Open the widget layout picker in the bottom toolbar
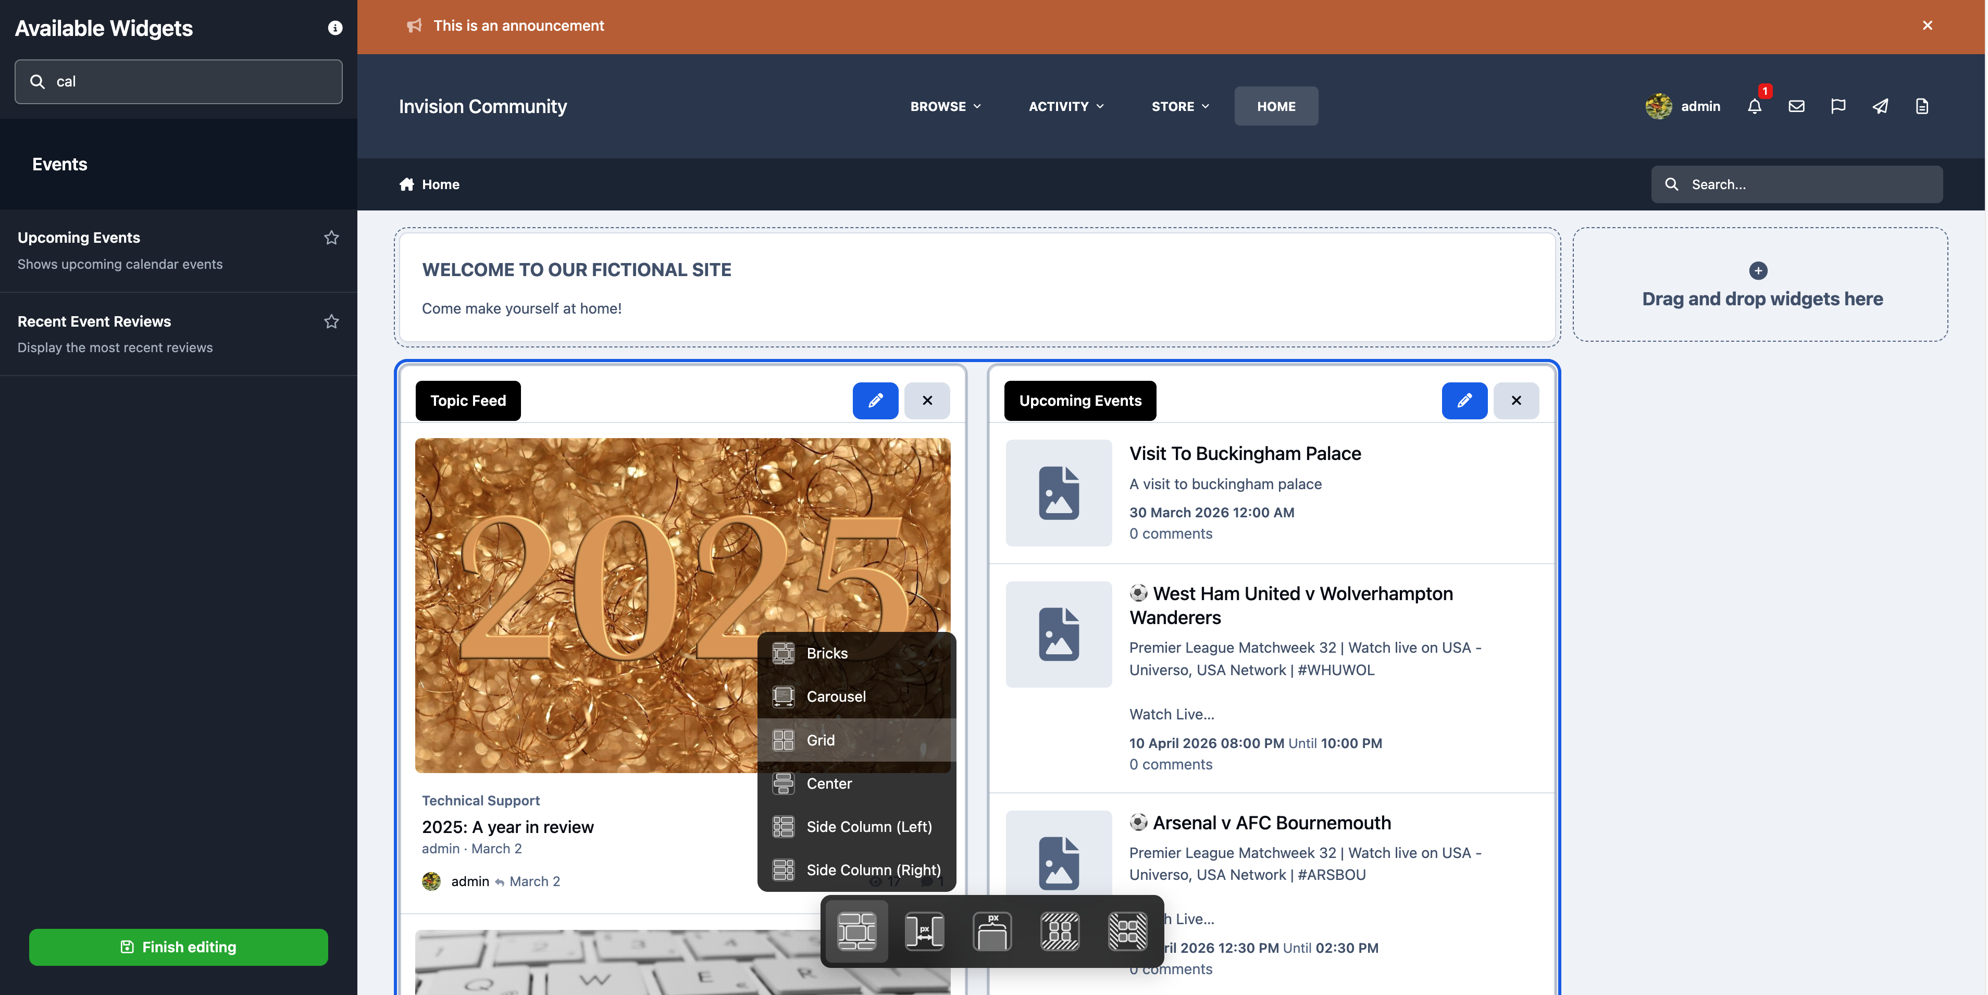The image size is (1988, 995). (x=856, y=931)
